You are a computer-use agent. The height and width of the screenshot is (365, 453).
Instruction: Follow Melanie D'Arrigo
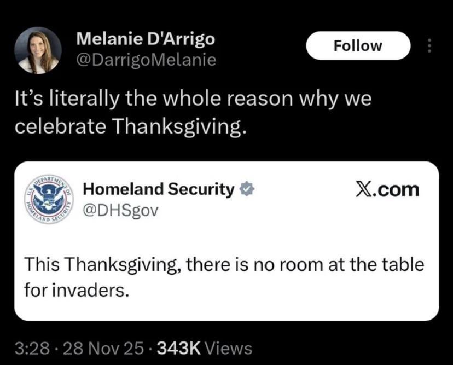tap(357, 46)
